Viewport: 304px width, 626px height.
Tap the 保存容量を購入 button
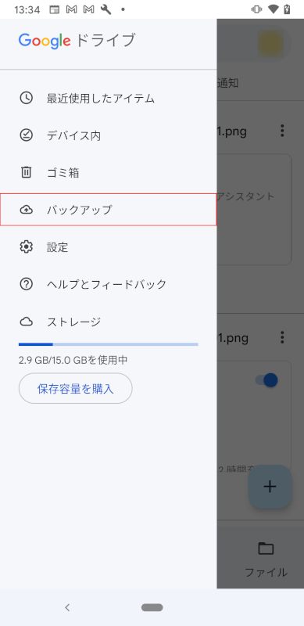(75, 388)
